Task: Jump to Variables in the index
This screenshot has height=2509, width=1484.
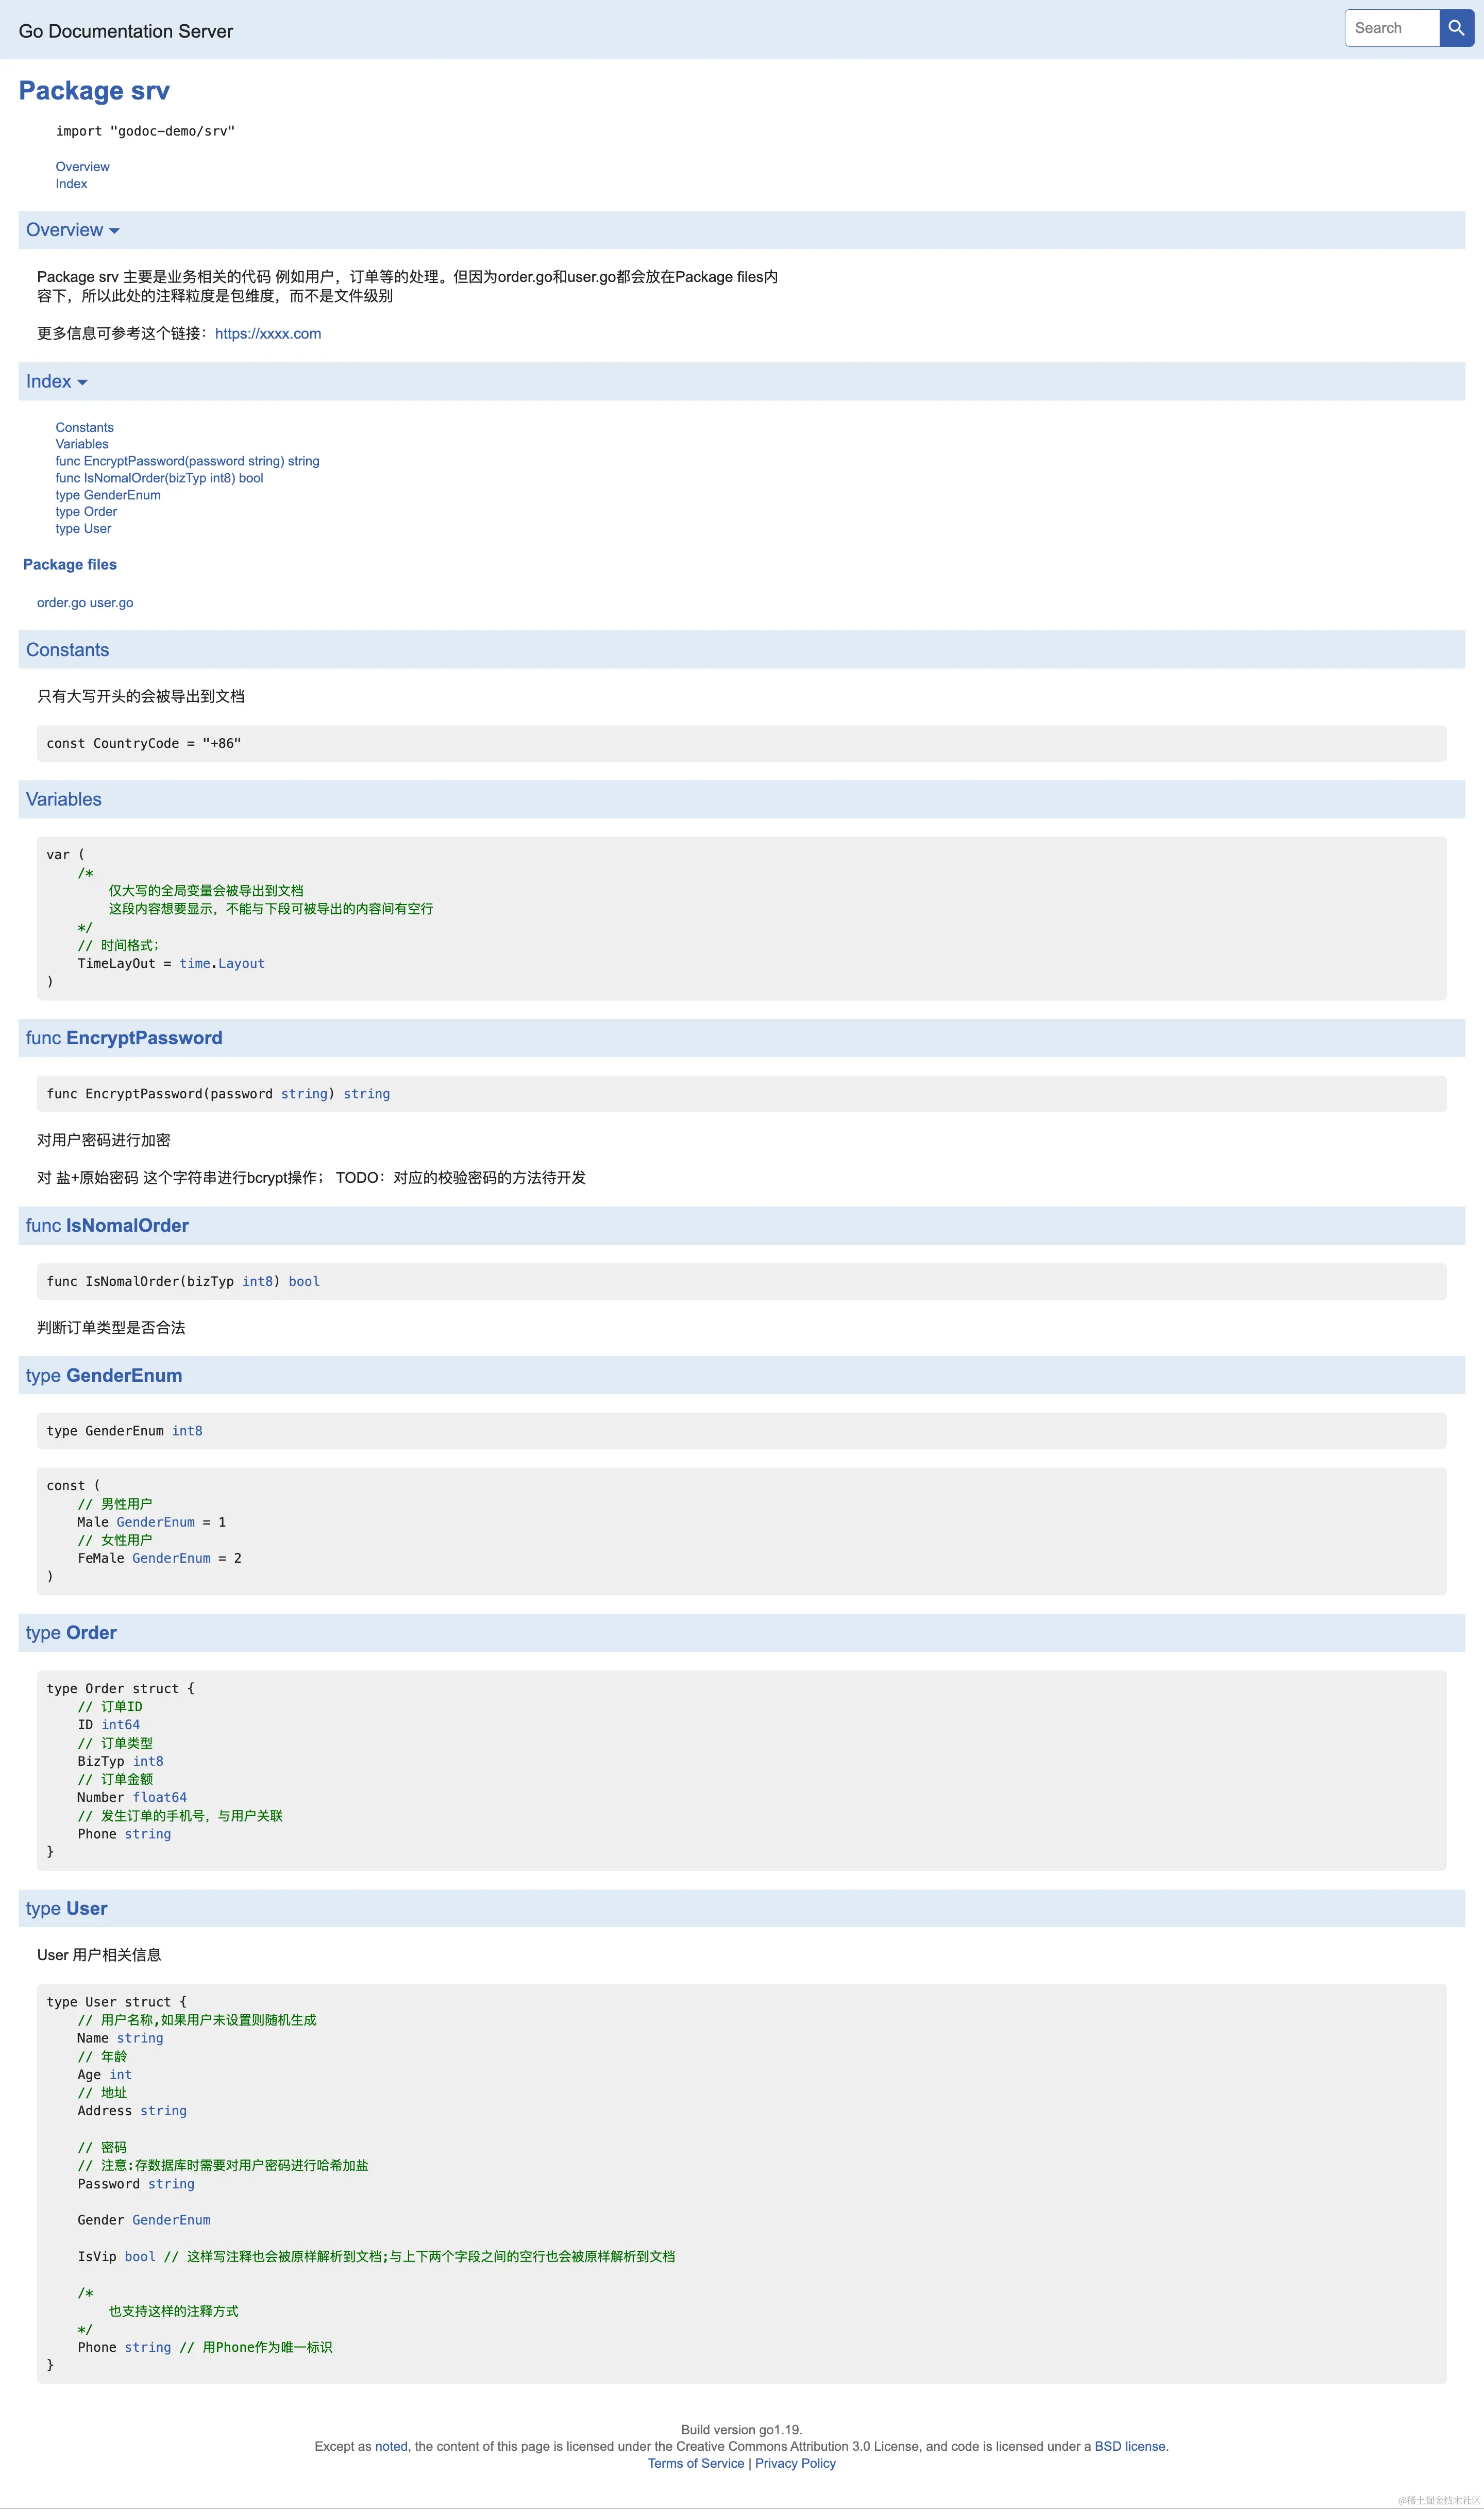Action: click(82, 444)
